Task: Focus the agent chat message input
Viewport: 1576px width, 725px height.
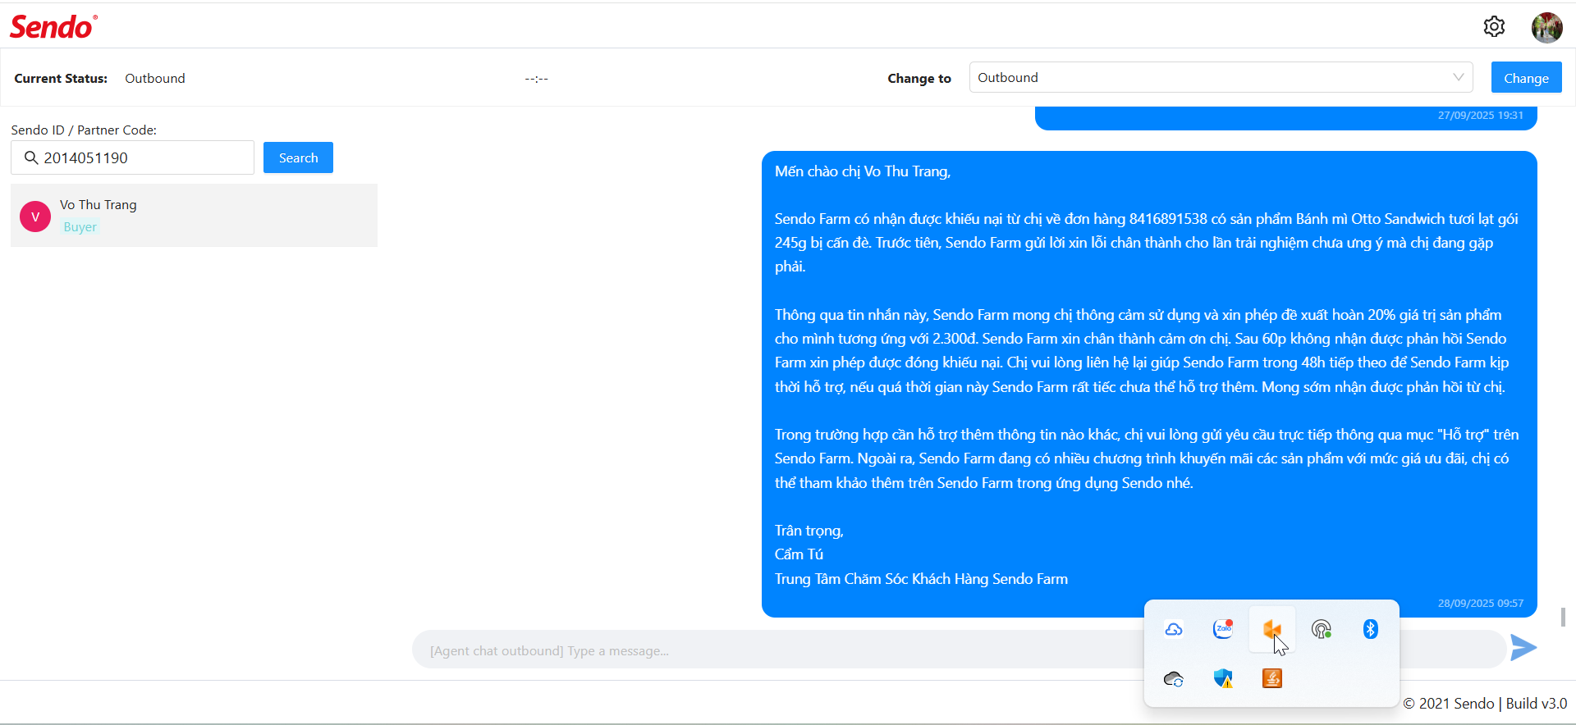Action: pyautogui.click(x=959, y=650)
